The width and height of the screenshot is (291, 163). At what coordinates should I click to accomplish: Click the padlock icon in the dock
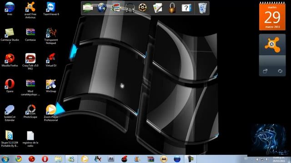click(172, 8)
